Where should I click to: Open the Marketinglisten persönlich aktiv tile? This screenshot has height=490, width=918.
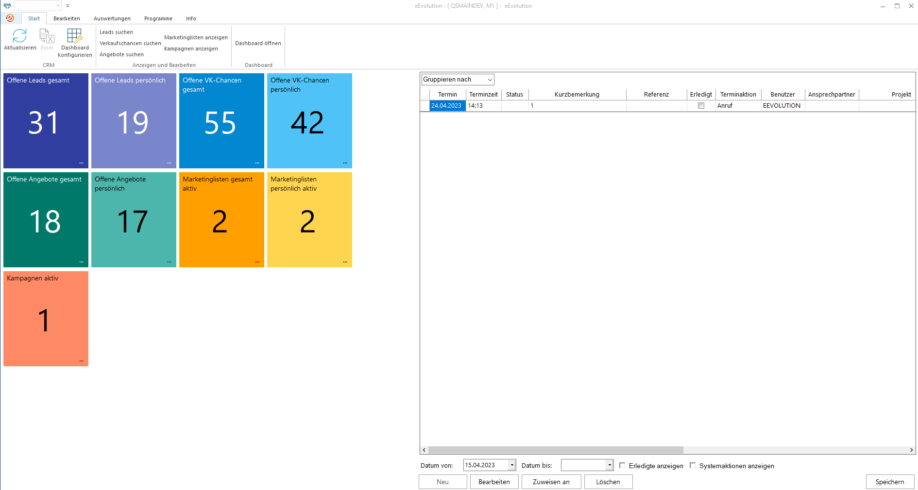pos(309,220)
